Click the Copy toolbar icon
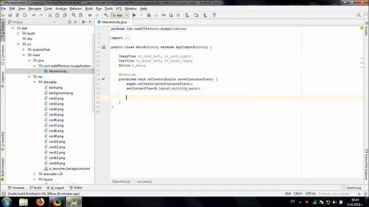The height and width of the screenshot is (207, 369). coord(57,16)
